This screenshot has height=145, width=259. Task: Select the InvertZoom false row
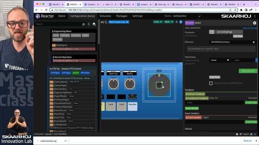pos(72,121)
